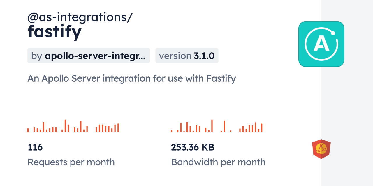Select the "116" requests count
The image size is (373, 186).
click(35, 147)
